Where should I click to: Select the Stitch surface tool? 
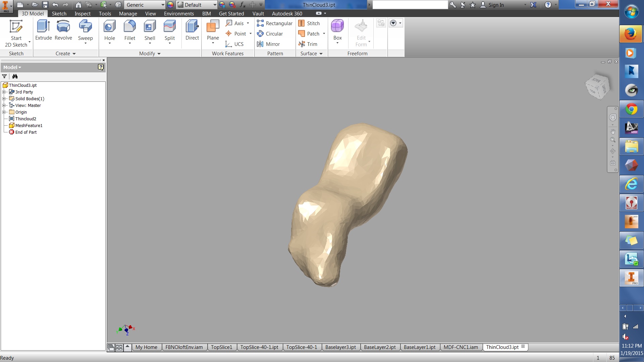(309, 23)
